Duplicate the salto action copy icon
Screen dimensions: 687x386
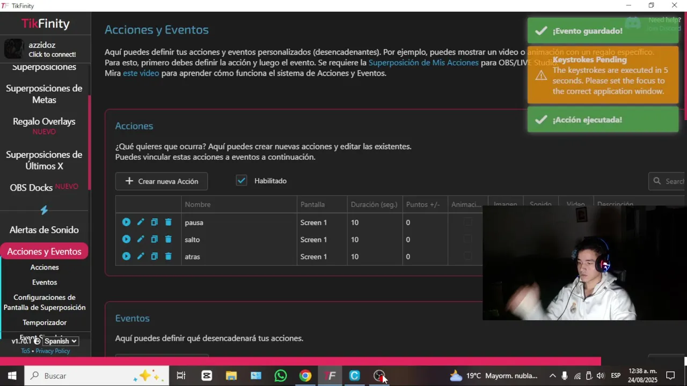tap(154, 239)
